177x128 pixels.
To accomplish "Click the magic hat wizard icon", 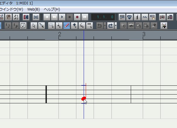I will (x=164, y=26).
